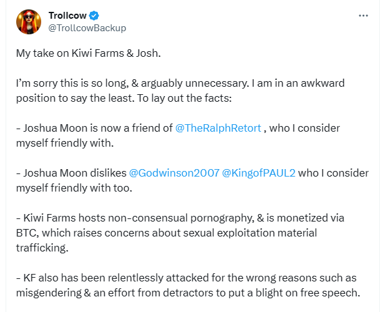Viewport: 380px width, 312px height.
Task: Open Trollcow's profile picture
Action: pyautogui.click(x=29, y=21)
